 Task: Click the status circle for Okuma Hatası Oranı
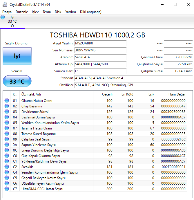pyautogui.click(x=7, y=100)
